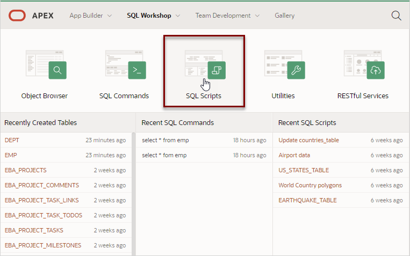Open the Object Browser icon
This screenshot has height=256, width=410.
point(46,64)
